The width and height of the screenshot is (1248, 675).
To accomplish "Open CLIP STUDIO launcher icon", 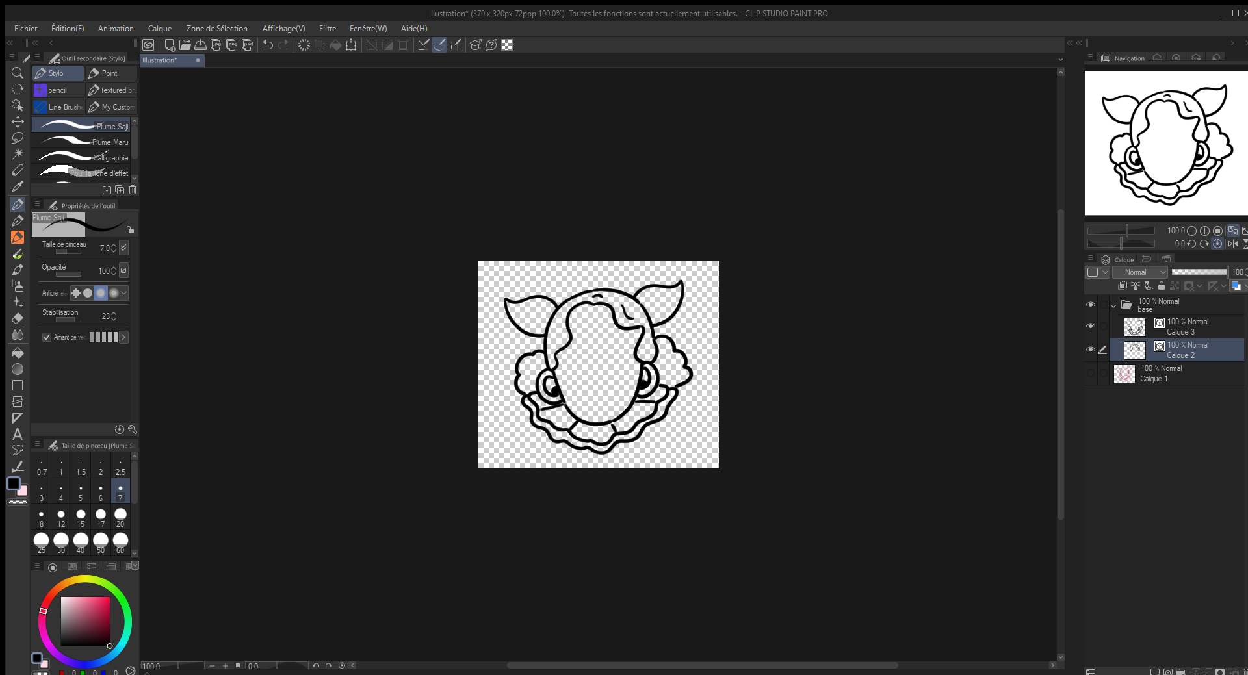I will (x=148, y=45).
